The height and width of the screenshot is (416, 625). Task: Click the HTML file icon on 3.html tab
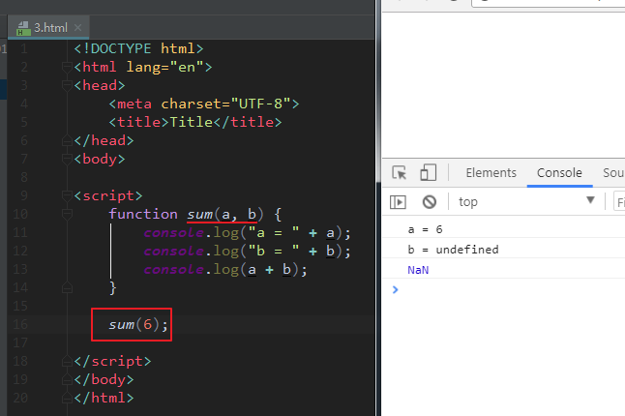click(23, 28)
